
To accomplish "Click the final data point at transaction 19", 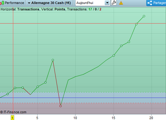I will [x=144, y=16].
